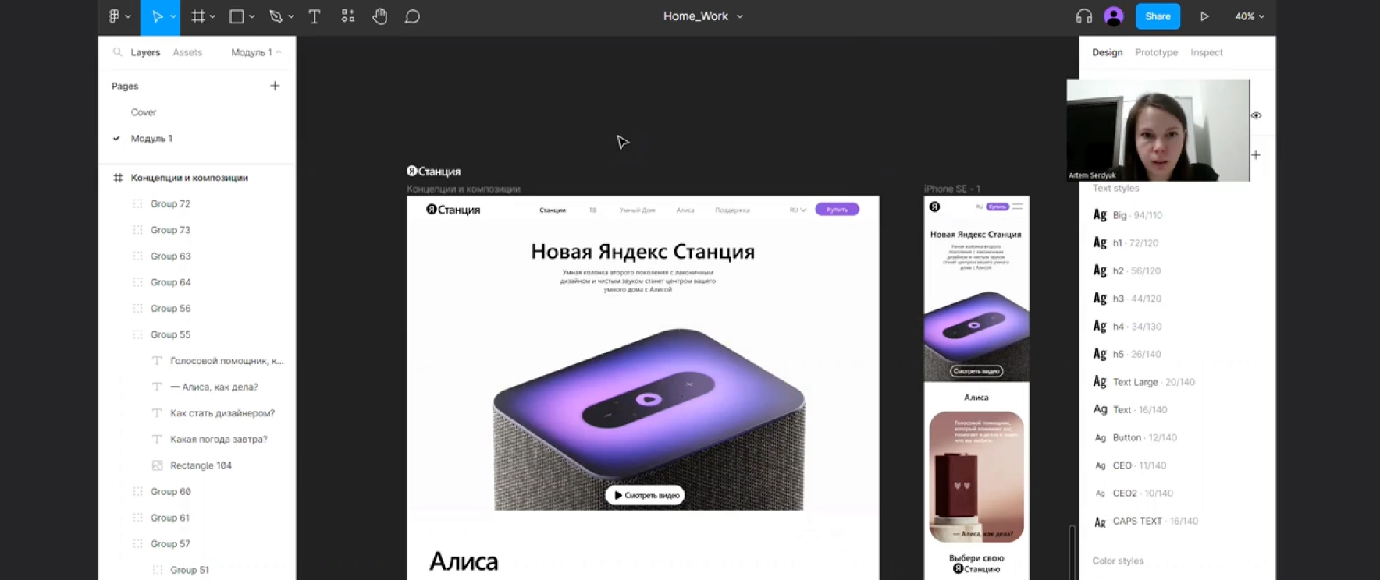Click the iPhone SE - 1 frame label

tap(951, 189)
